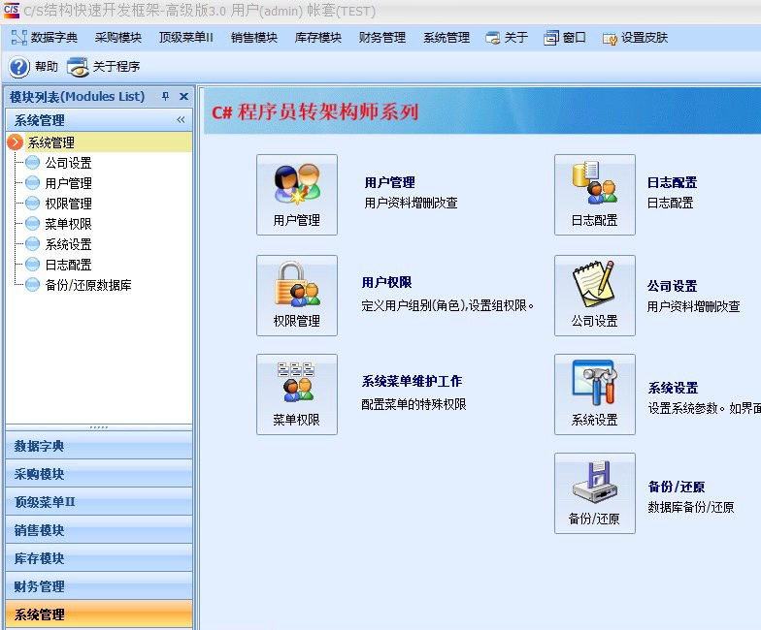Click the 模块列表(Modules List) panel title

[78, 97]
